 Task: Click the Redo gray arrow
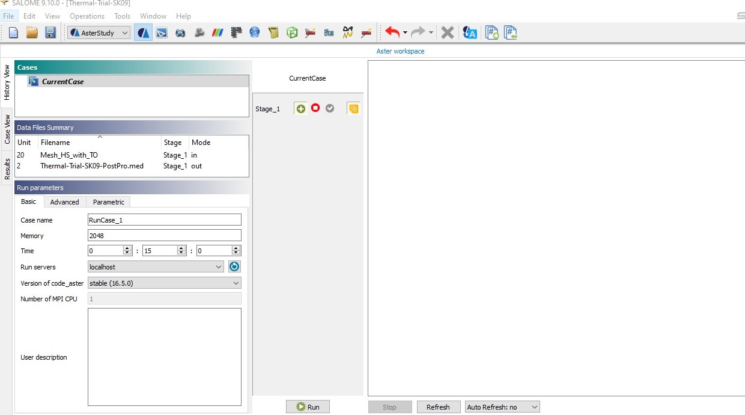tap(418, 32)
